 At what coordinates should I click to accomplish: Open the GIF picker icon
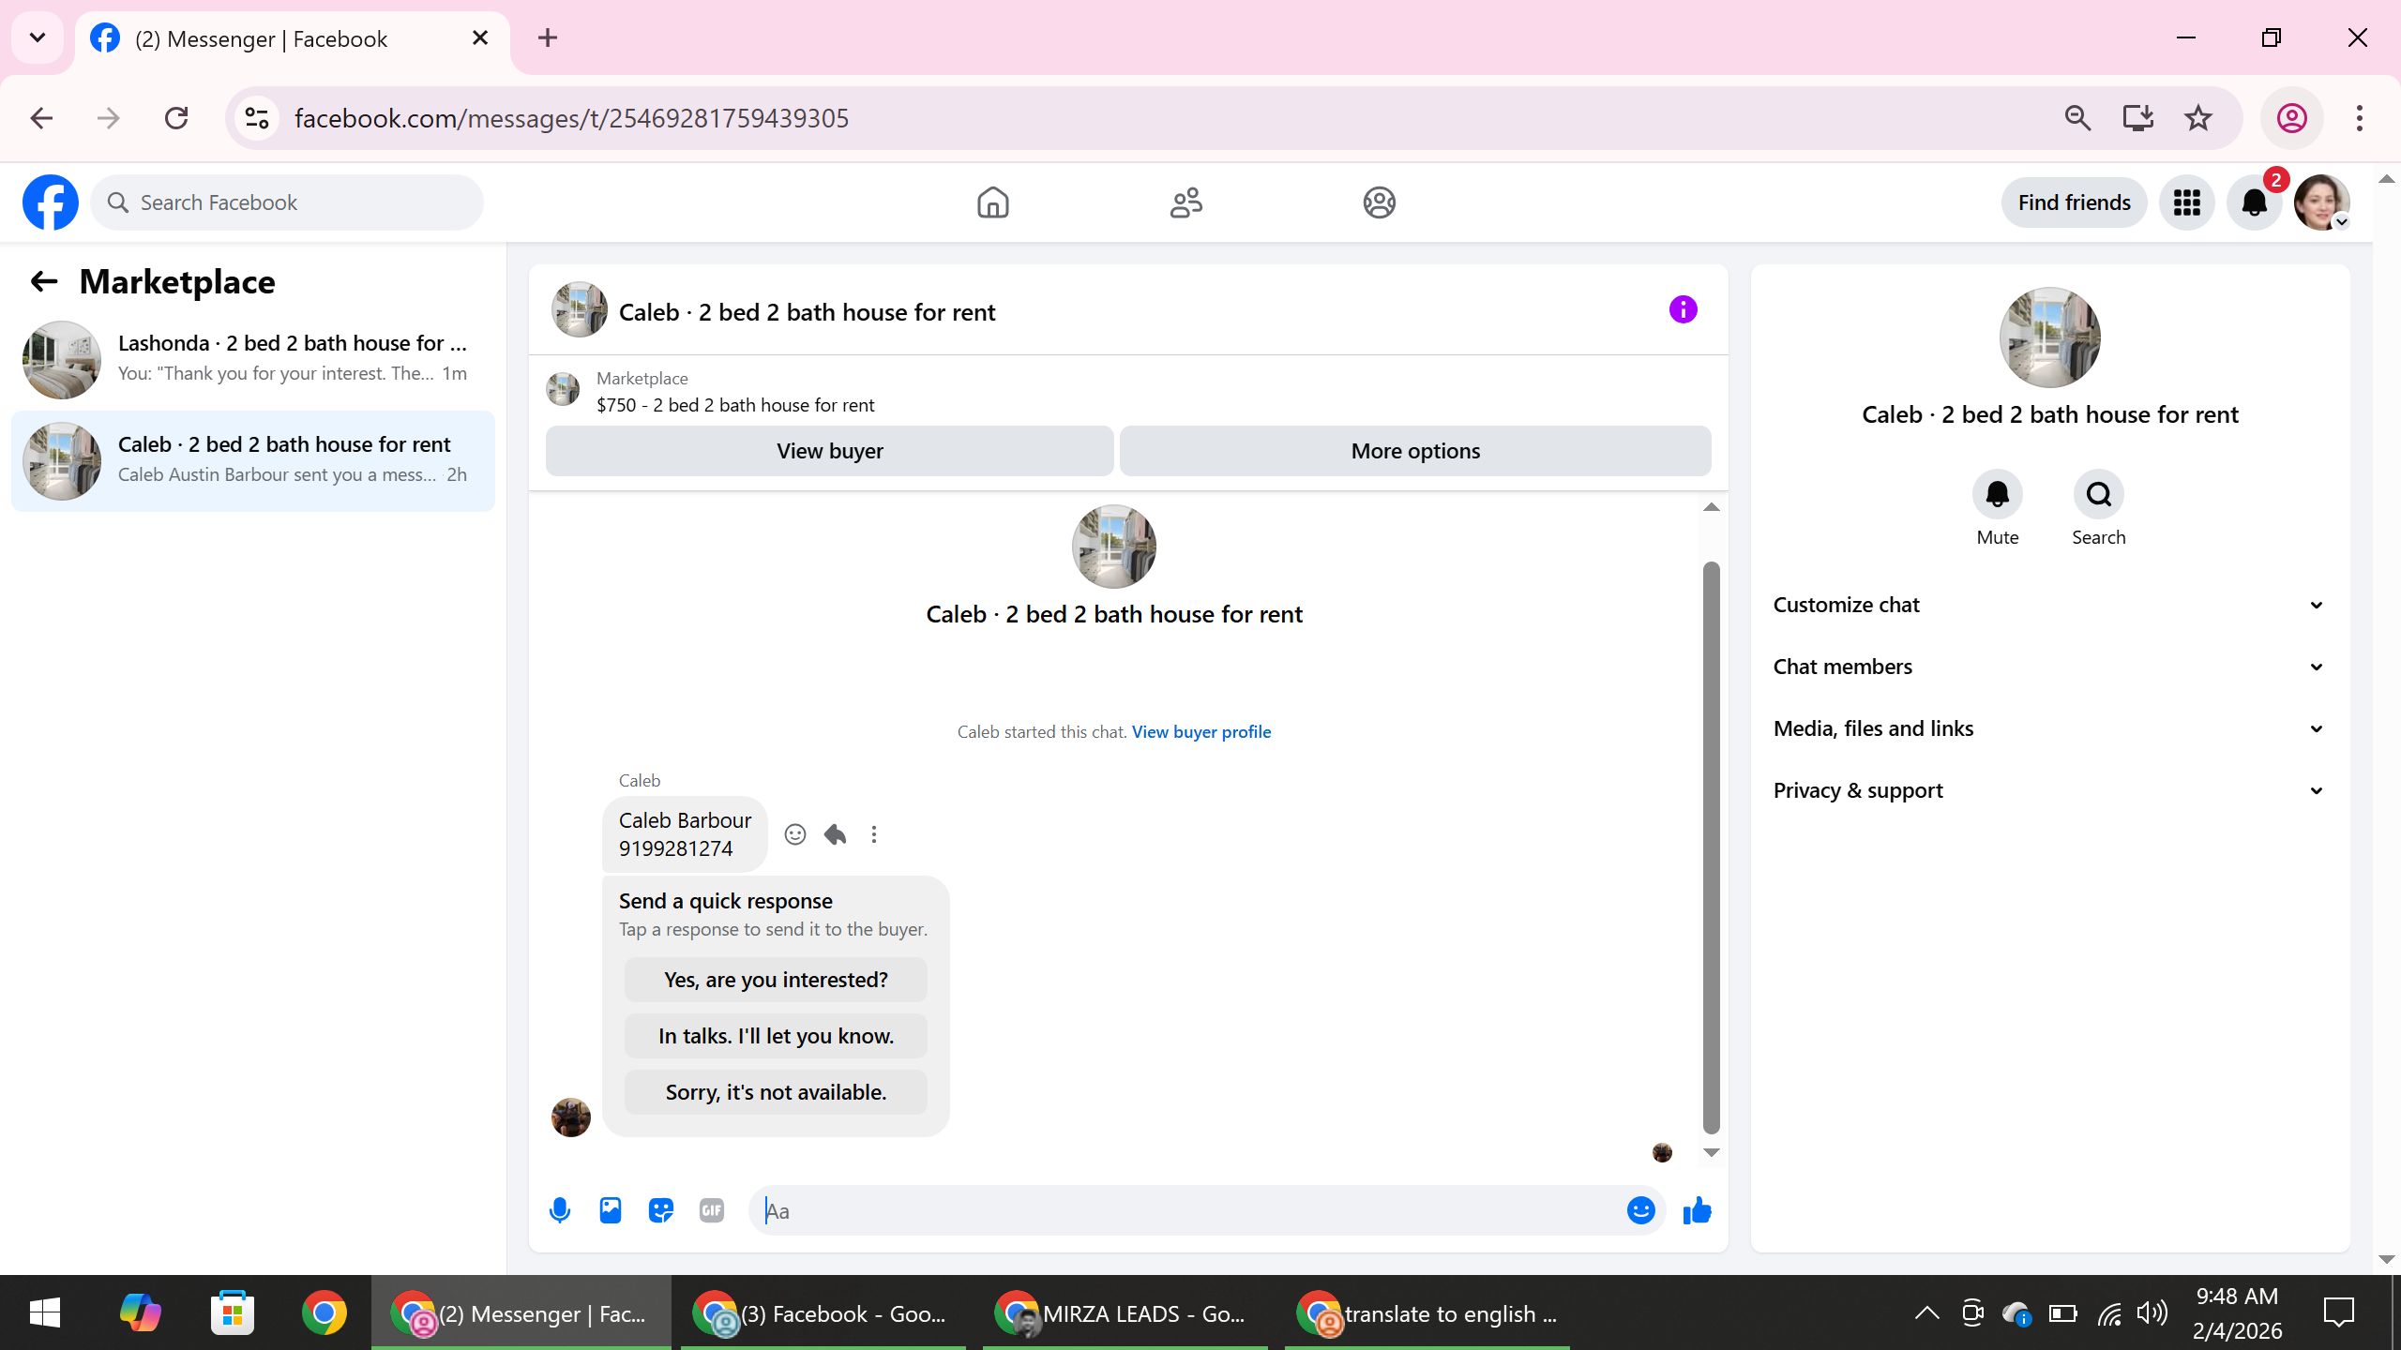(x=712, y=1210)
